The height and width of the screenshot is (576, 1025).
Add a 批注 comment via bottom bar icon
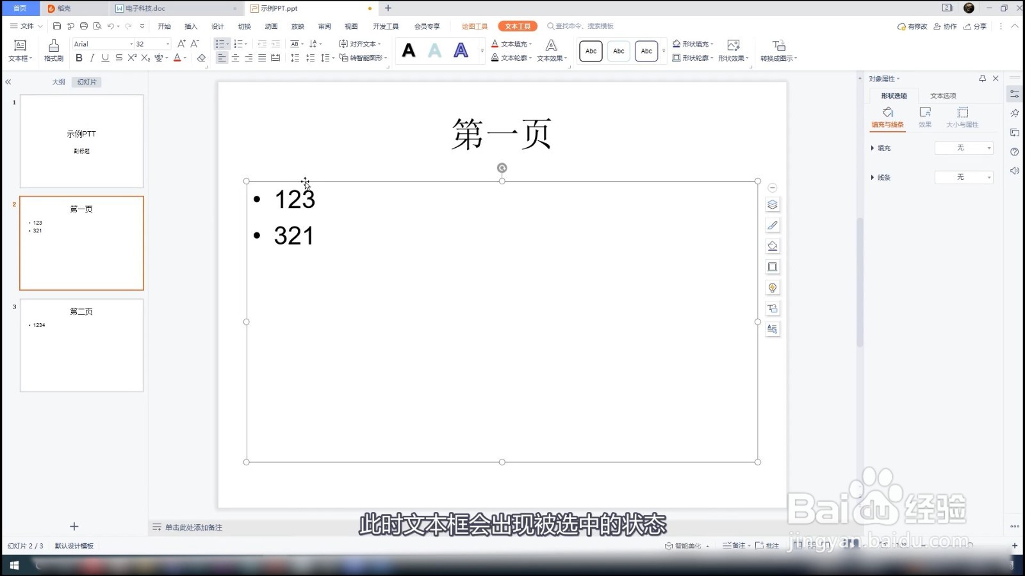[x=768, y=545]
